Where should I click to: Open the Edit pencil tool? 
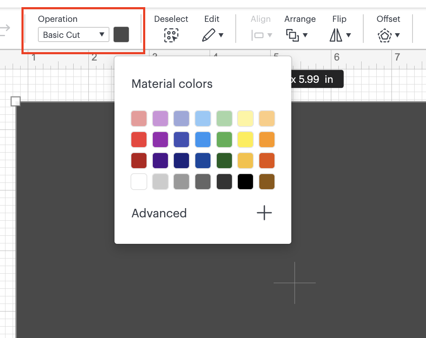208,35
